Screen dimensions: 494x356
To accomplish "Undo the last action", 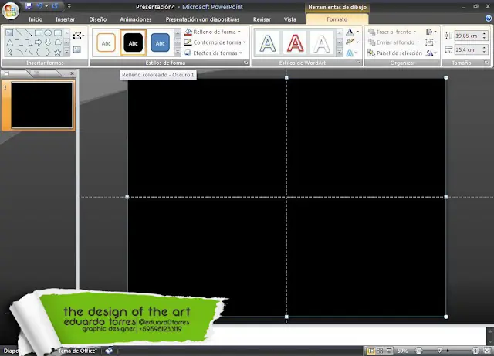I will [39, 6].
